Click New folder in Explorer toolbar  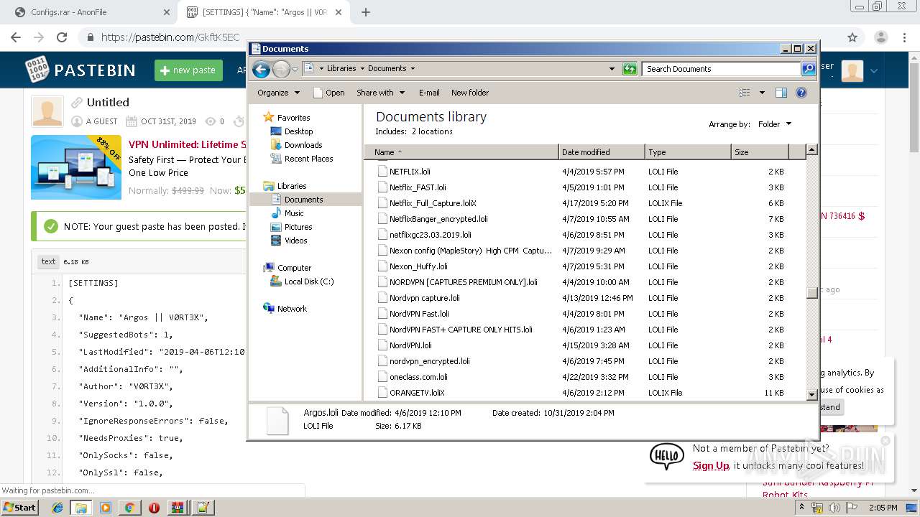pyautogui.click(x=470, y=93)
